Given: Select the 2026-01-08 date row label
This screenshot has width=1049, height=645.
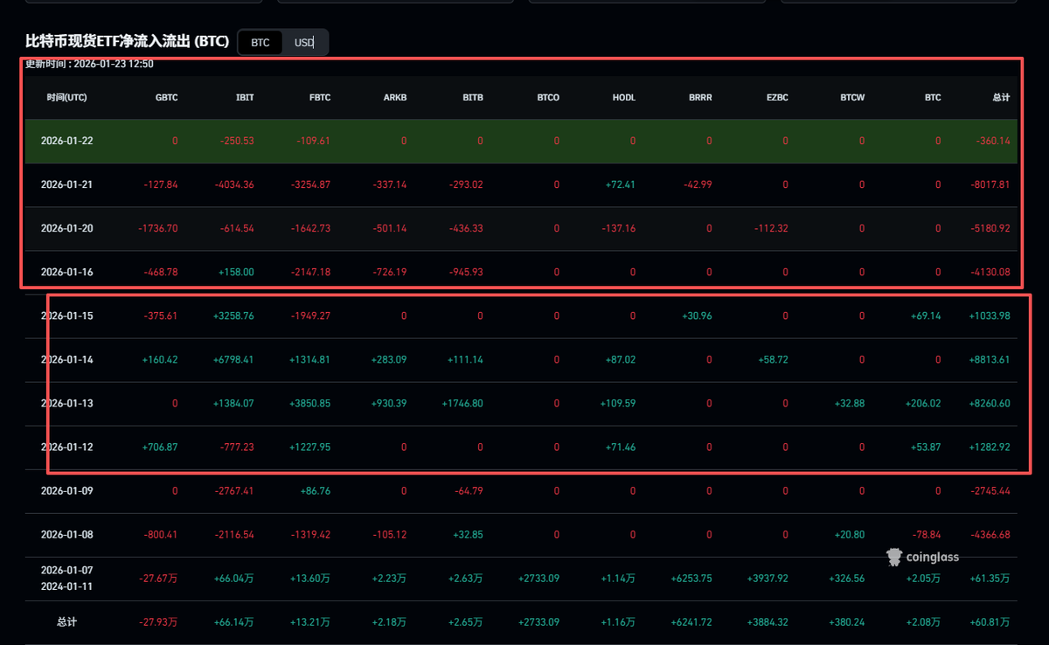Looking at the screenshot, I should [x=66, y=534].
